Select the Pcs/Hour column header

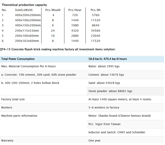[75, 10]
